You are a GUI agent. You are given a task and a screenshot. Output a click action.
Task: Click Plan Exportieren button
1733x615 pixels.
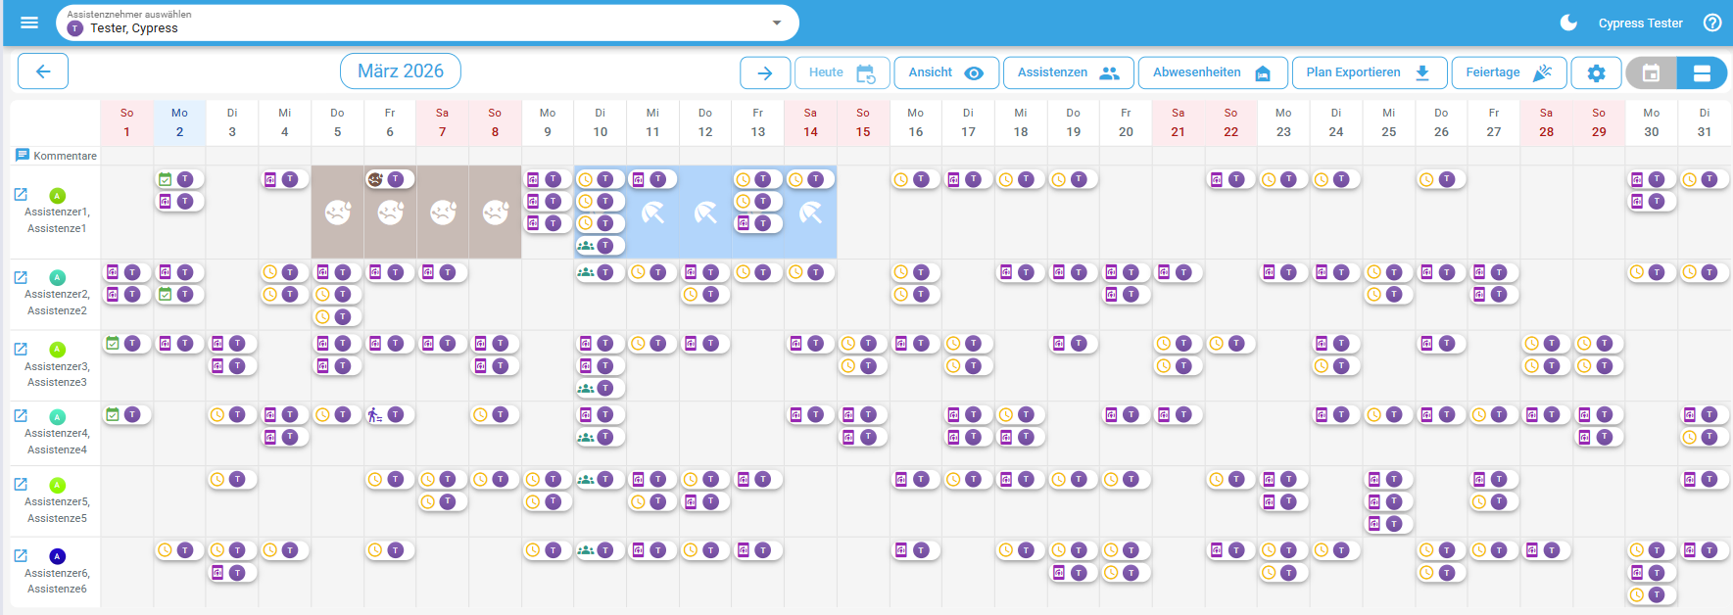point(1368,72)
